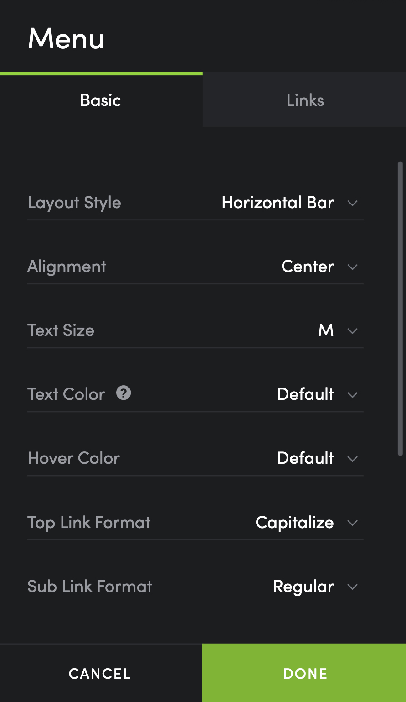Click the chevron arrow in Hover Color row
Viewport: 406px width, 702px height.
(x=352, y=459)
